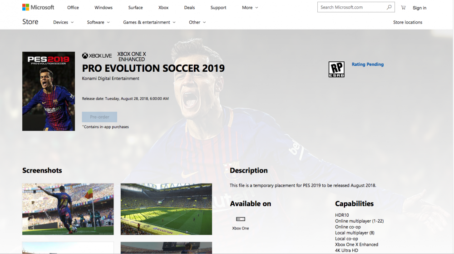The height and width of the screenshot is (254, 454).
Task: Open the shopping cart
Action: pos(403,8)
